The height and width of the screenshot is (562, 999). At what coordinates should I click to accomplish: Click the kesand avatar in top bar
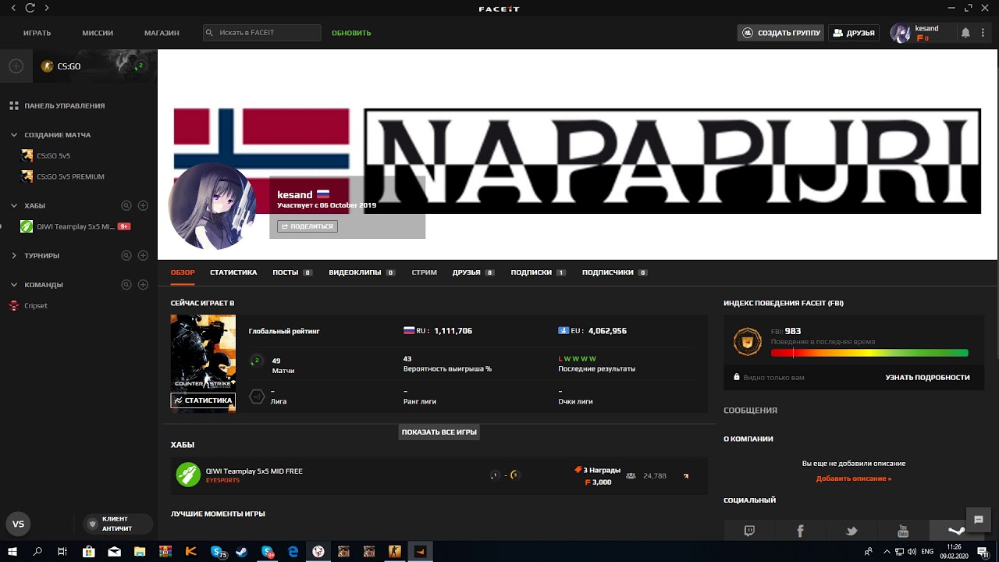tap(901, 33)
